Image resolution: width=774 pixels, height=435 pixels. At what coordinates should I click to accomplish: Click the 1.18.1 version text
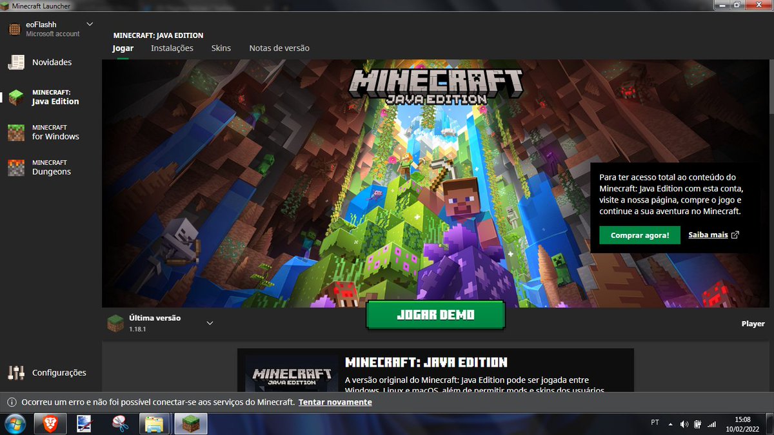[138, 329]
